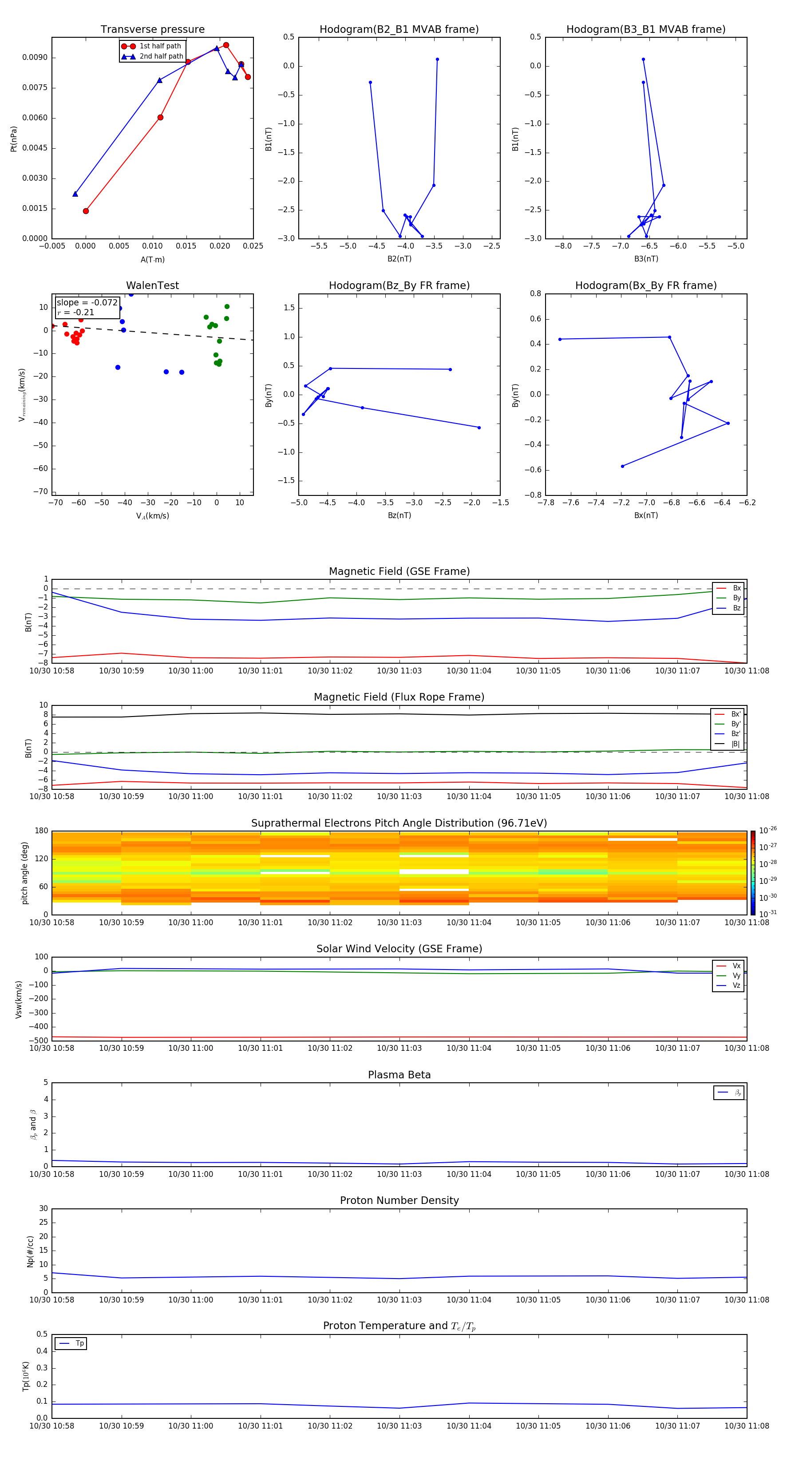Image resolution: width=799 pixels, height=1465 pixels.
Task: Click the 'Magnetic Field (Flux Rope Frame)' title
Action: point(399,697)
